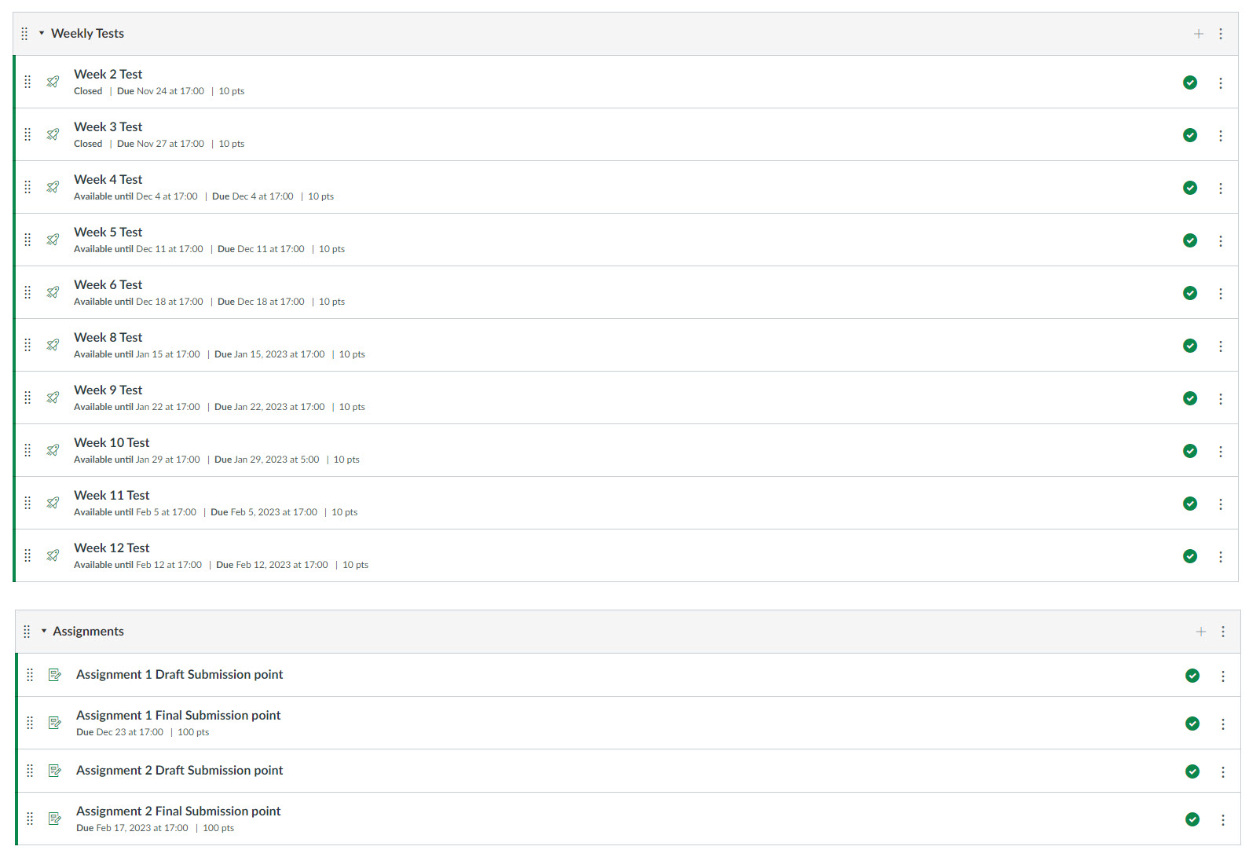
Task: Open the Week 12 Test quiz
Action: 112,548
